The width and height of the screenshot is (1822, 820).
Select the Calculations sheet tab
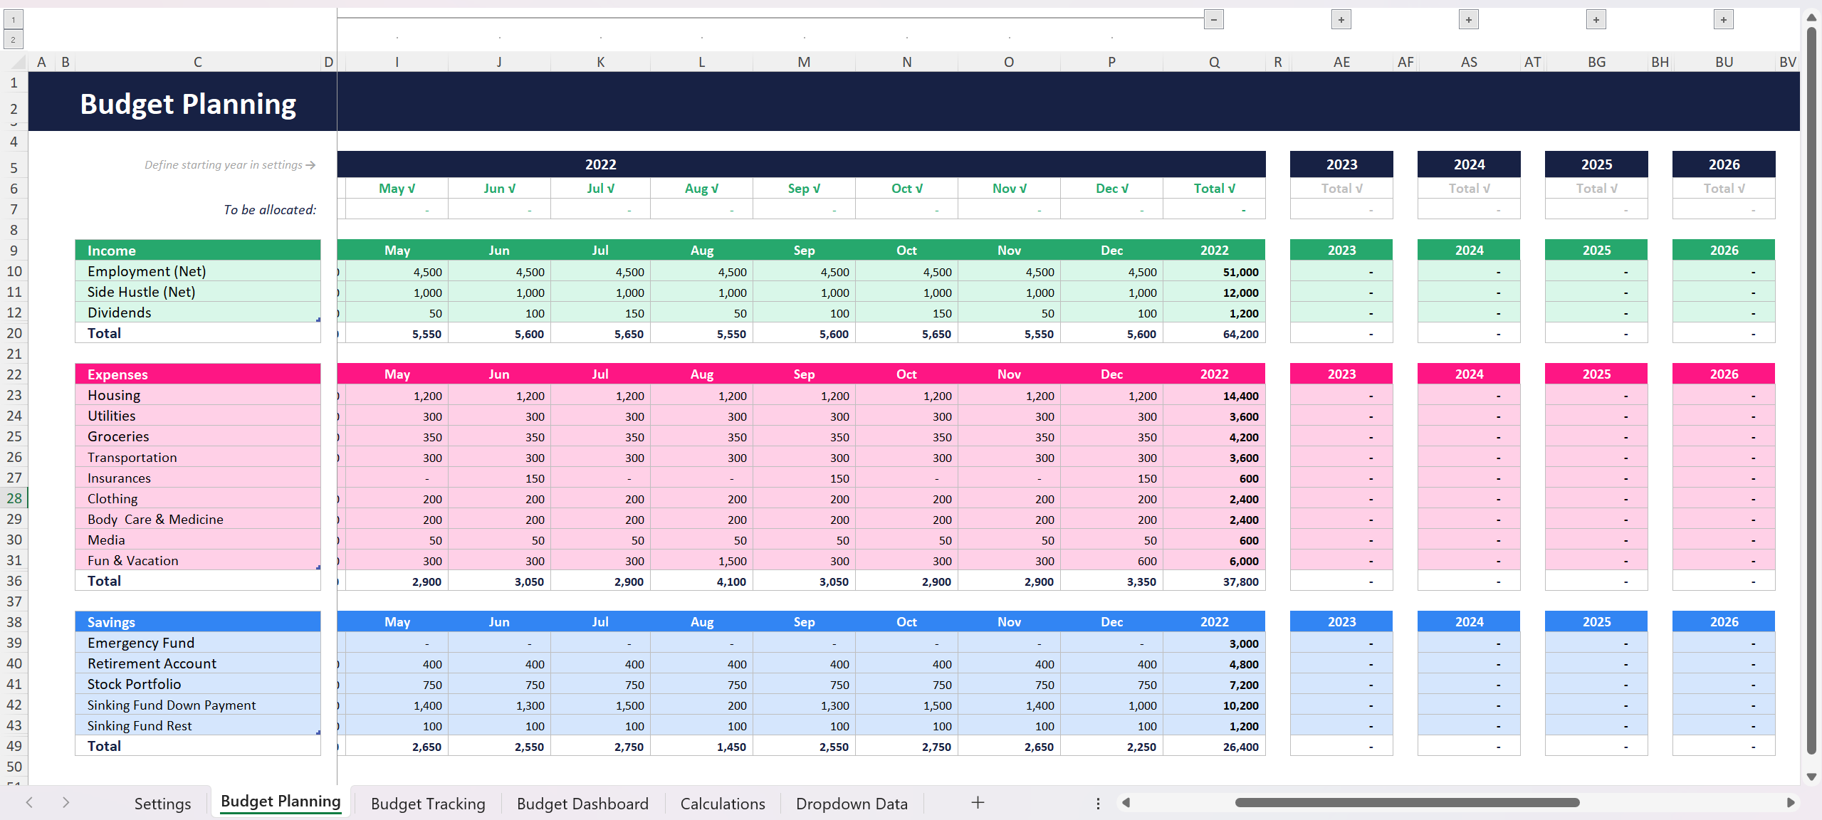(x=722, y=803)
